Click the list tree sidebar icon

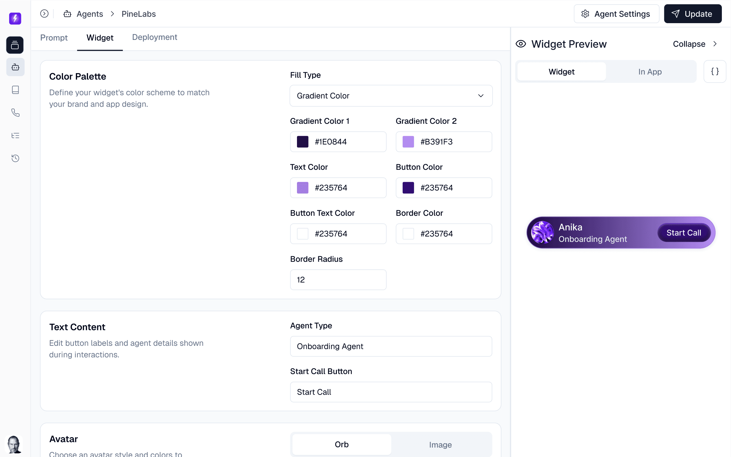tap(15, 136)
